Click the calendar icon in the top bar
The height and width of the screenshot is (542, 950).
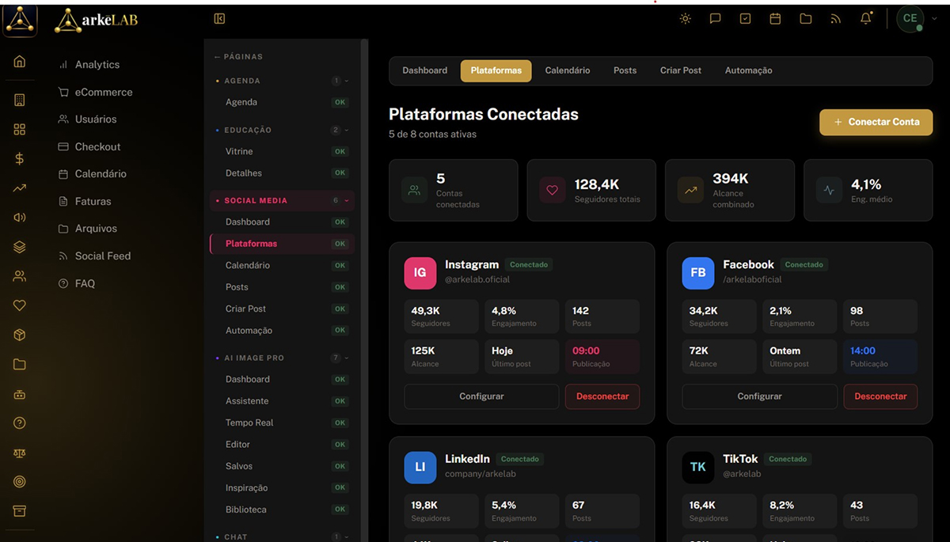776,18
